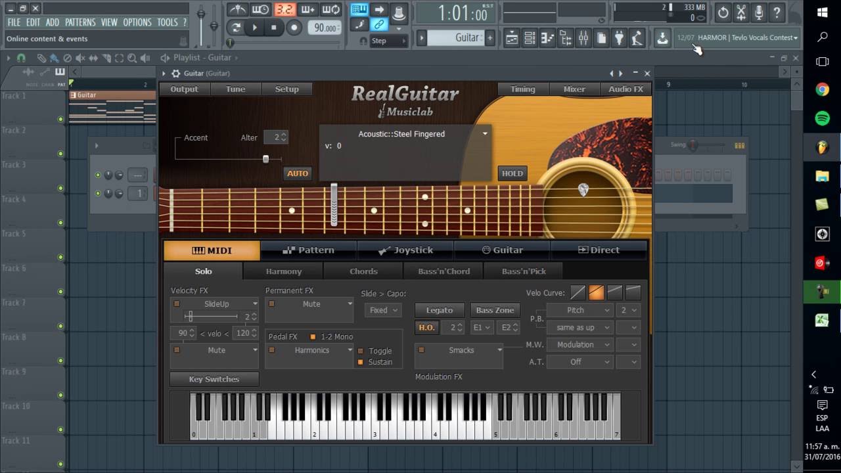Open the Mixer panel in RealGuitar
841x473 pixels.
tap(574, 89)
